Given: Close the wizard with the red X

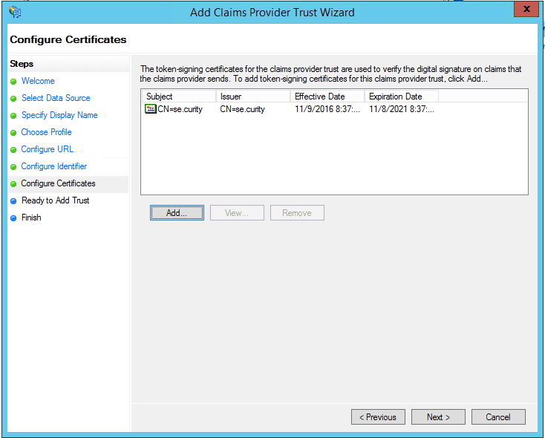Looking at the screenshot, I should coord(526,10).
